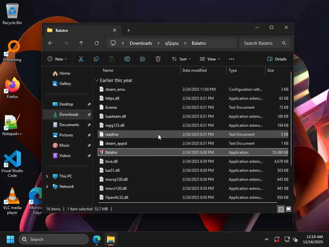The height and width of the screenshot is (247, 329).
Task: Refresh the Balatro folder view
Action: click(x=97, y=43)
